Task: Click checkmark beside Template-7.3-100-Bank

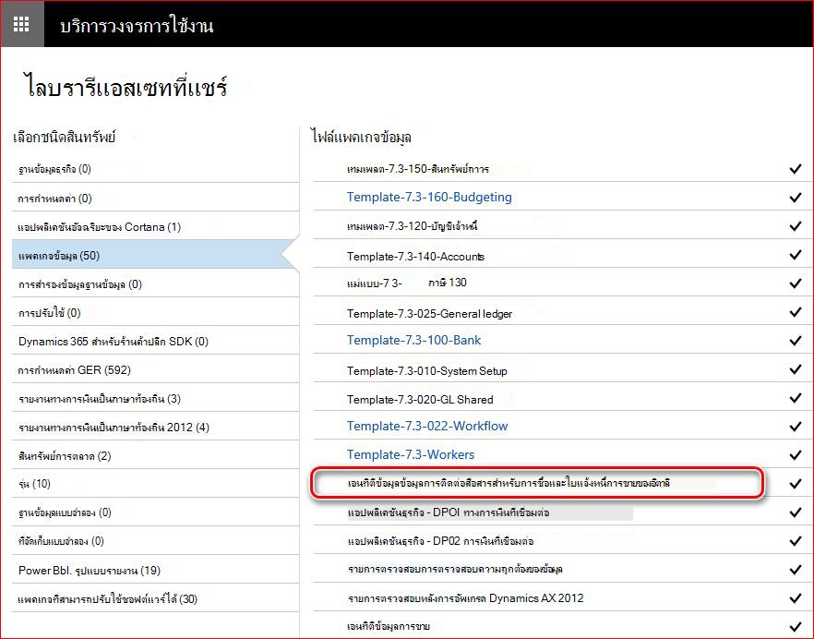Action: (x=795, y=341)
